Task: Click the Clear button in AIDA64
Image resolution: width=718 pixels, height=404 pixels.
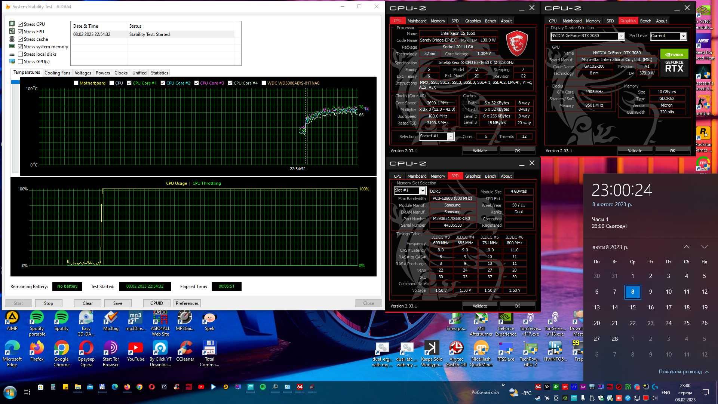Action: point(88,303)
